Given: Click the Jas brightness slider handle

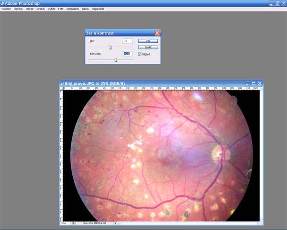Looking at the screenshot, I should coord(110,47).
